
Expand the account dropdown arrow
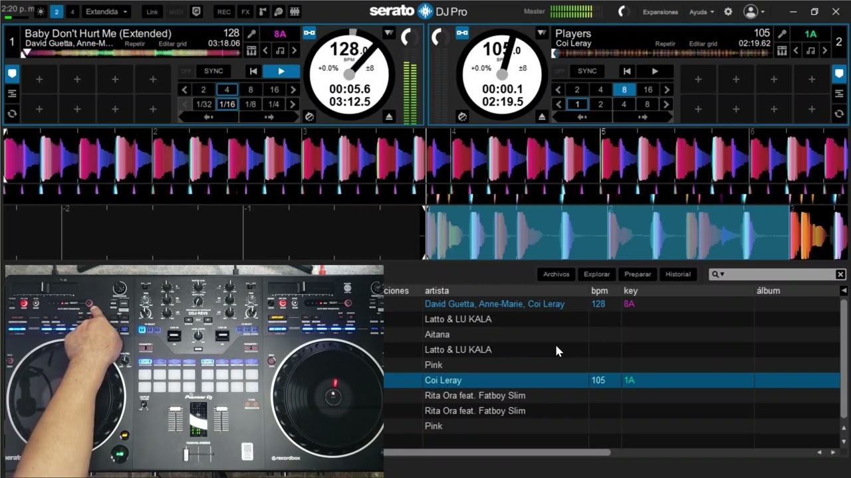(x=763, y=12)
